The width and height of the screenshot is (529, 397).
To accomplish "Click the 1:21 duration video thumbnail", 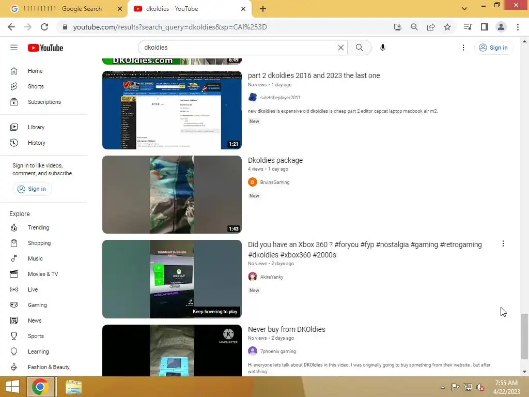I will pos(172,110).
